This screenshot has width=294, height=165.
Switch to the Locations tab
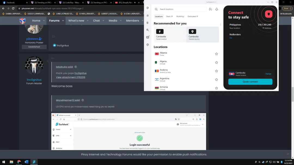coord(159,17)
